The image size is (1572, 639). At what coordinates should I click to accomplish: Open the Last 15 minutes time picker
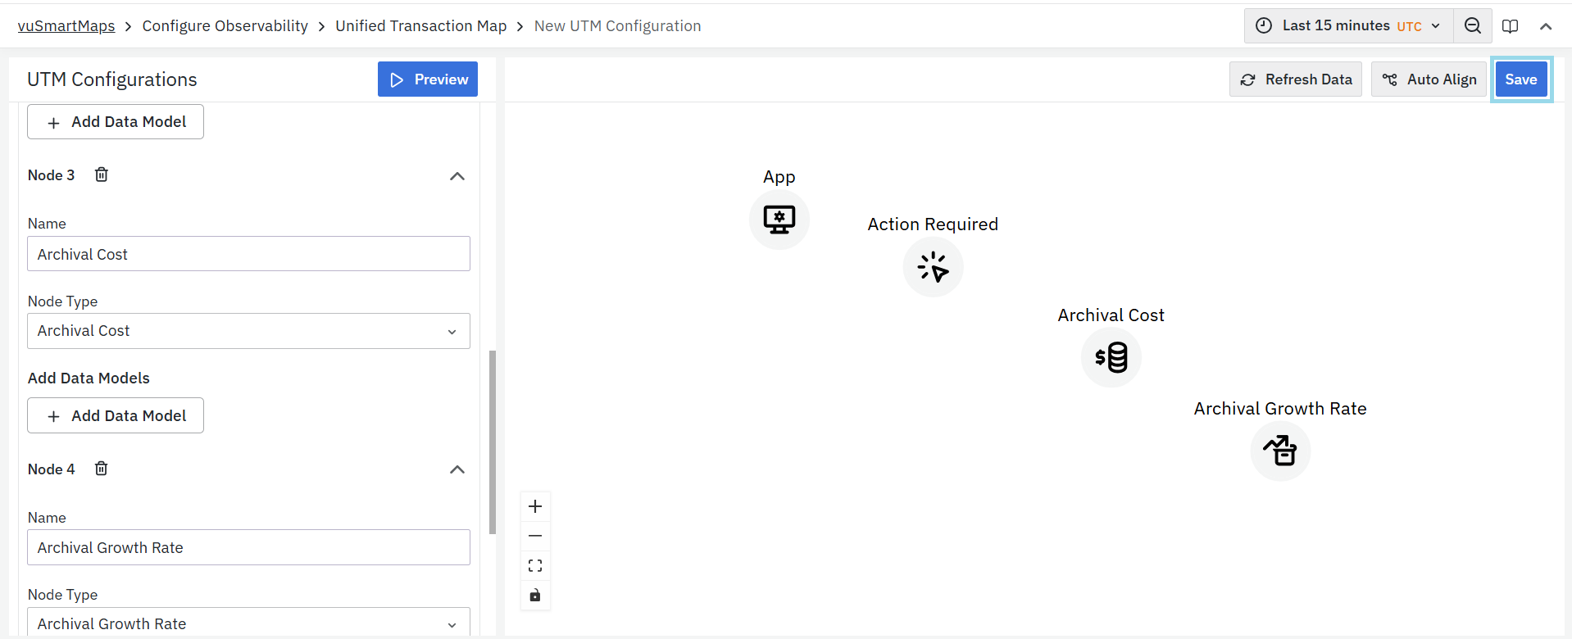coord(1348,26)
